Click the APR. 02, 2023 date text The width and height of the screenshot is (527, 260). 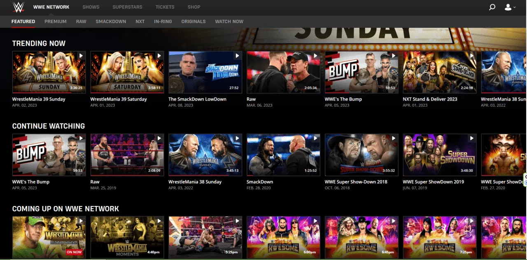point(25,105)
